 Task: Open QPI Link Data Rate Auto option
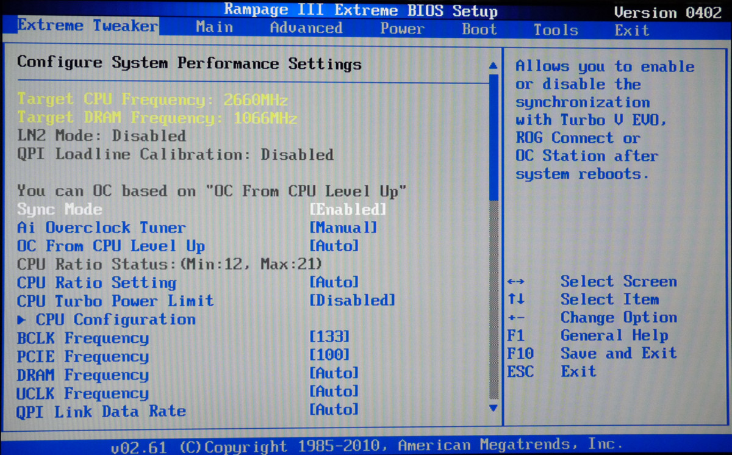click(x=334, y=410)
